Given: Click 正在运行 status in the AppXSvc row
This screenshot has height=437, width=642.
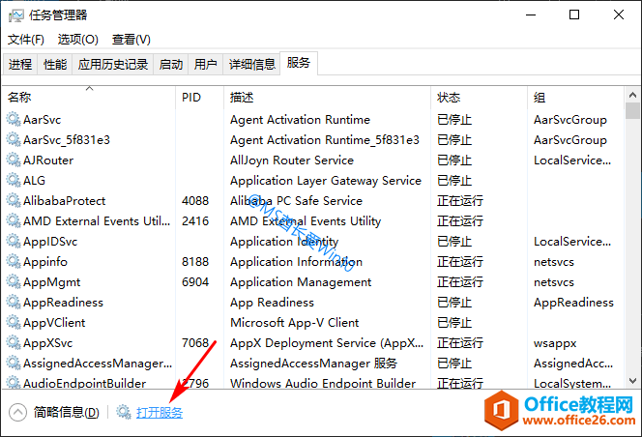Looking at the screenshot, I should coord(460,343).
